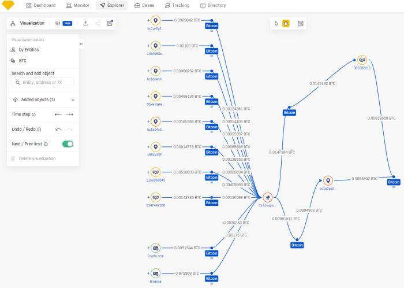Screen dimensions: 404x288
Task: Click the export upload icon
Action: pyautogui.click(x=85, y=24)
